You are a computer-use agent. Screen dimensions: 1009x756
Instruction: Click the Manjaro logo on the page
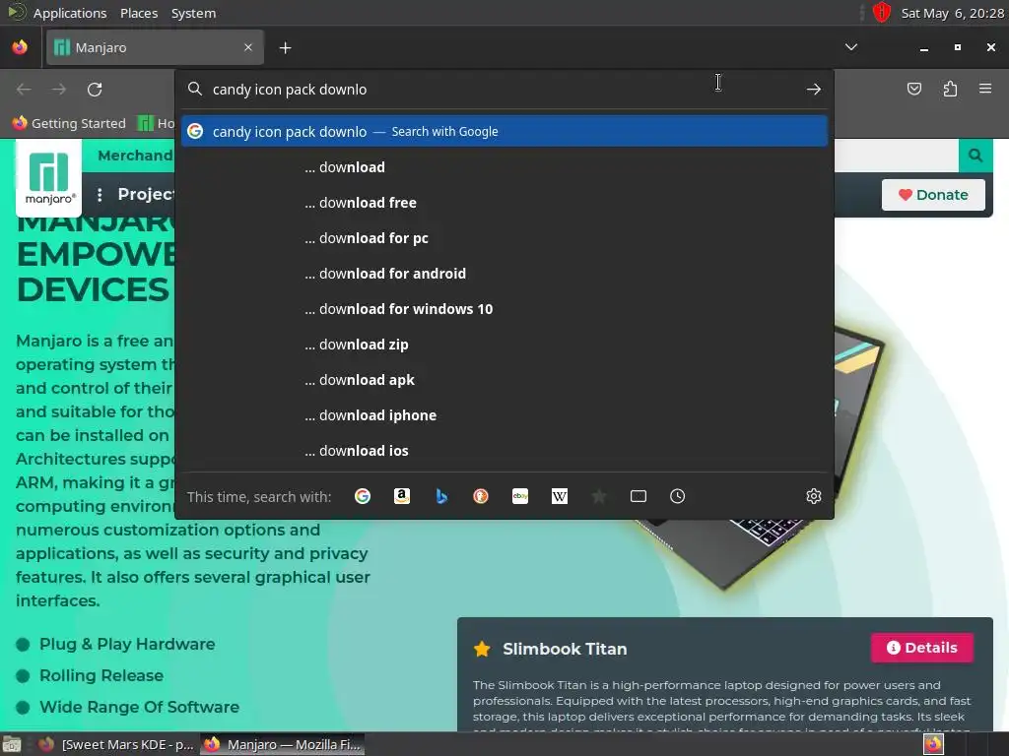pos(49,178)
